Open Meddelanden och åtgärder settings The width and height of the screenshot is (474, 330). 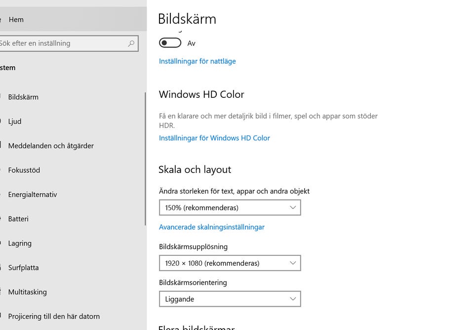[x=73, y=146]
